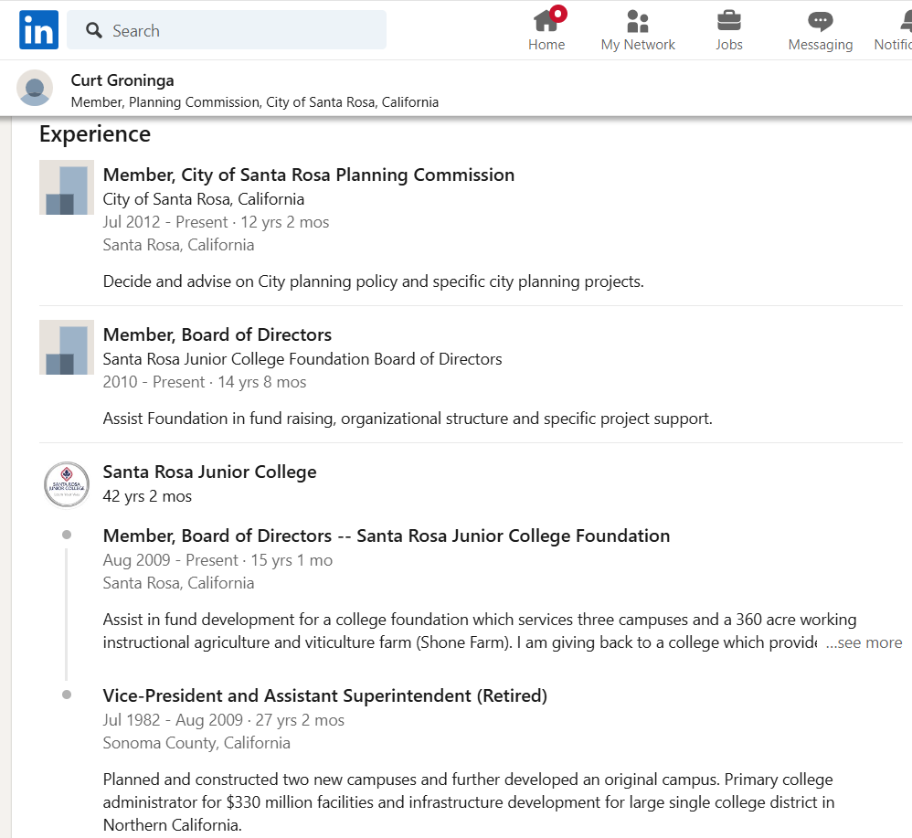Open City of Santa Rosa company logo placeholder
This screenshot has width=912, height=838.
point(67,187)
